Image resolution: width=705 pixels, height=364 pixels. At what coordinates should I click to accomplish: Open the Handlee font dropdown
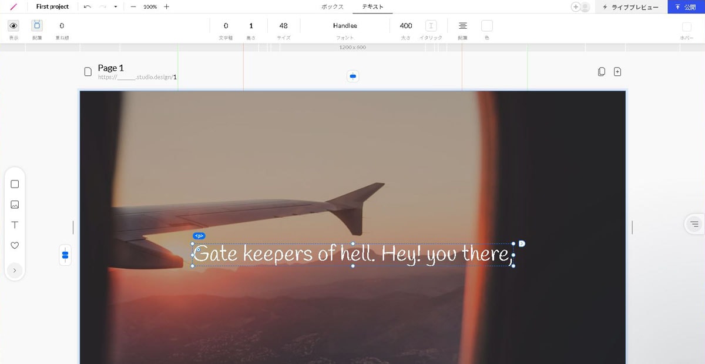click(x=345, y=26)
